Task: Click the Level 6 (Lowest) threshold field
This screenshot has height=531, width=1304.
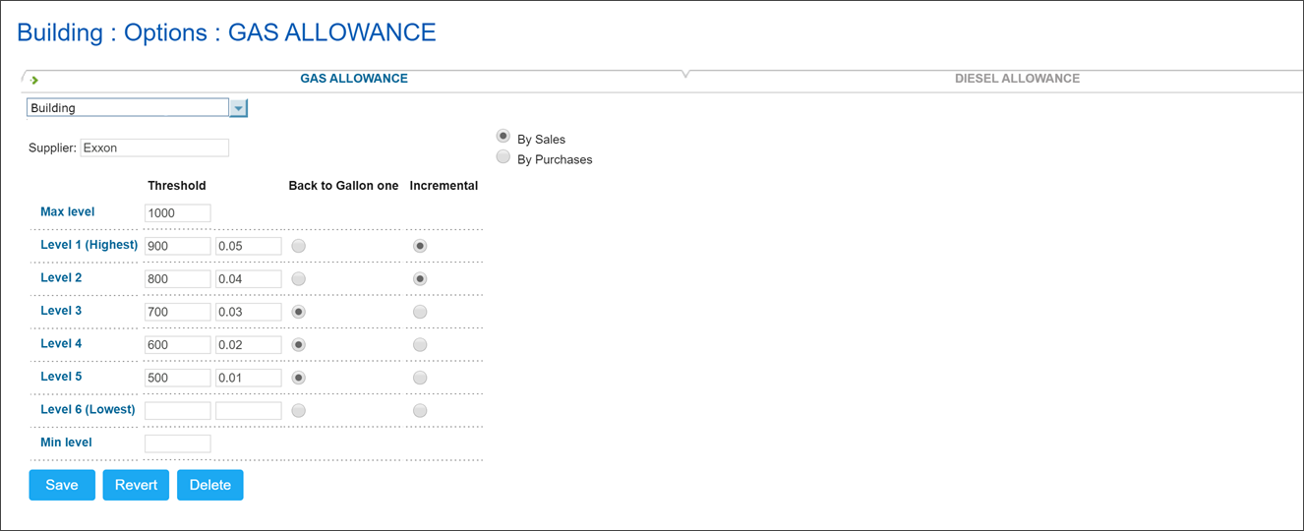Action: tap(178, 410)
